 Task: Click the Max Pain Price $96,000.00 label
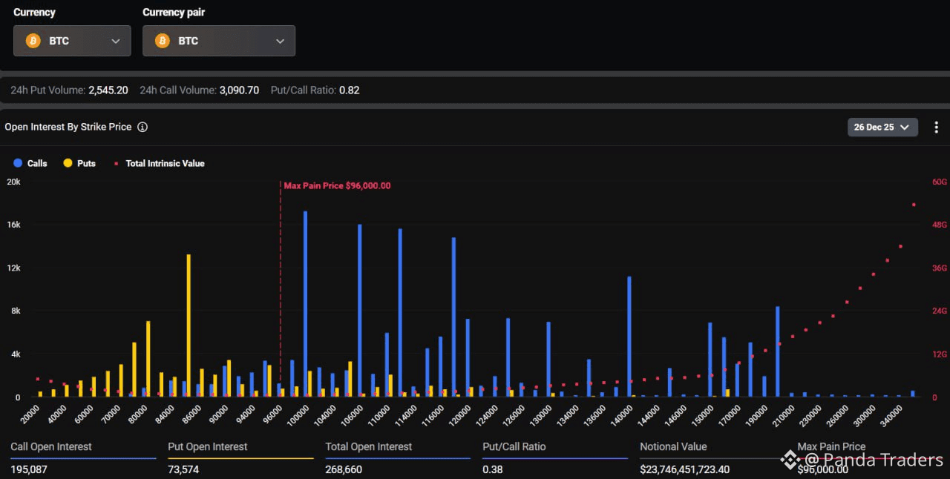[x=337, y=186]
